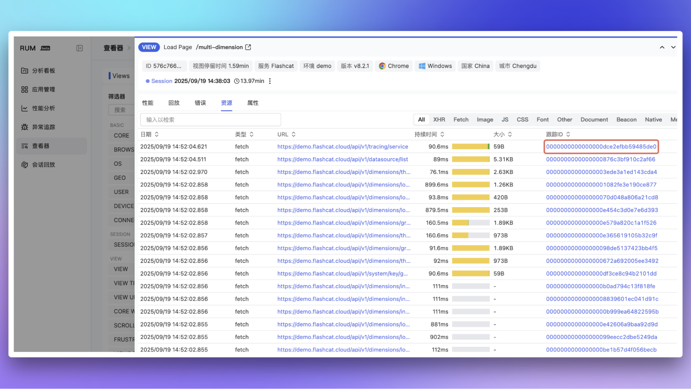Open the system/key URL link
The width and height of the screenshot is (691, 389).
tap(342, 274)
